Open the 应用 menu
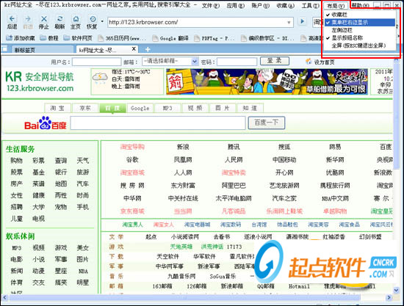Image resolution: width=404 pixels, height=306 pixels. click(235, 5)
